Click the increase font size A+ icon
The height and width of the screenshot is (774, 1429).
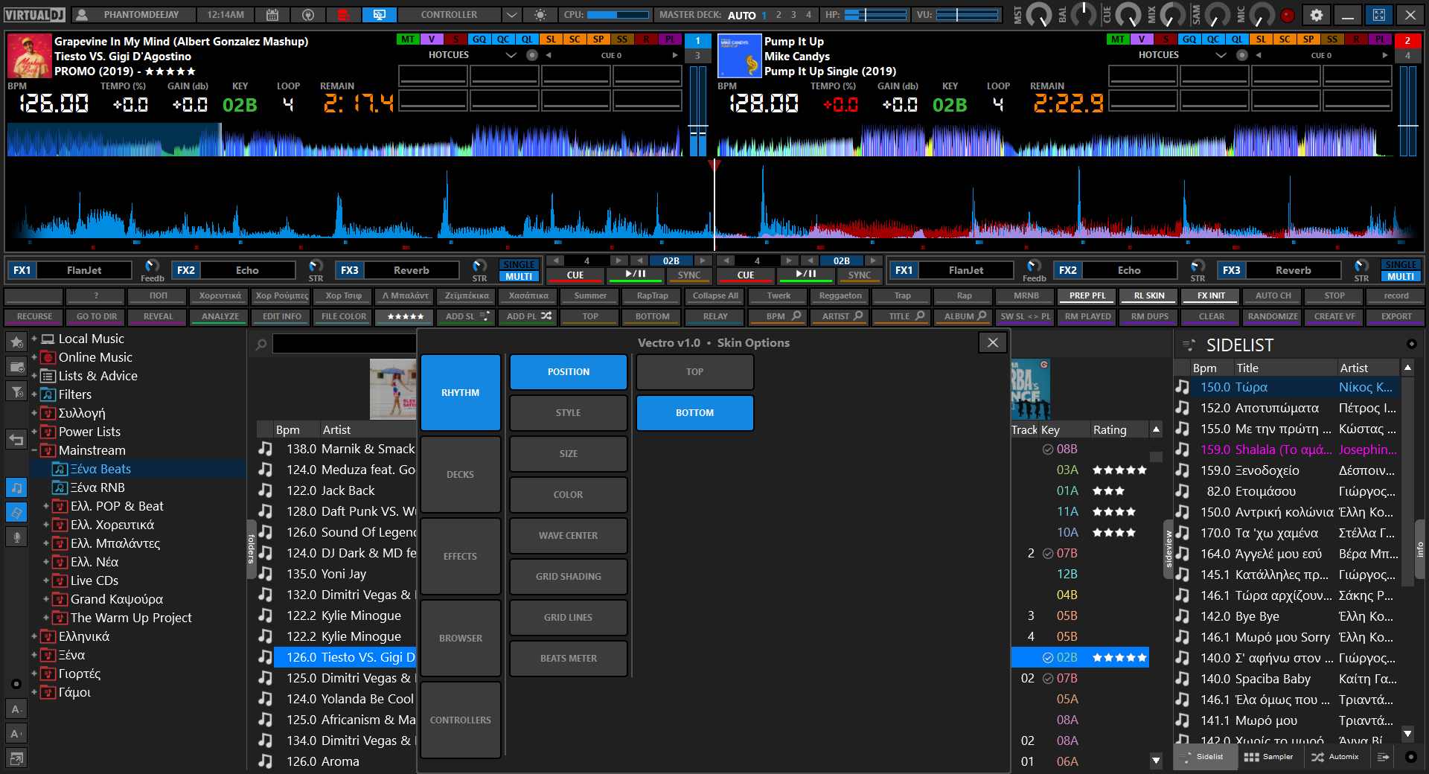pyautogui.click(x=16, y=734)
